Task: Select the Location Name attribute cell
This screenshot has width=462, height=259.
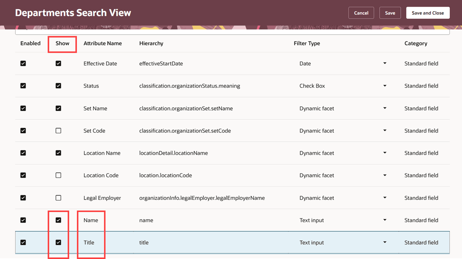Action: click(x=102, y=153)
